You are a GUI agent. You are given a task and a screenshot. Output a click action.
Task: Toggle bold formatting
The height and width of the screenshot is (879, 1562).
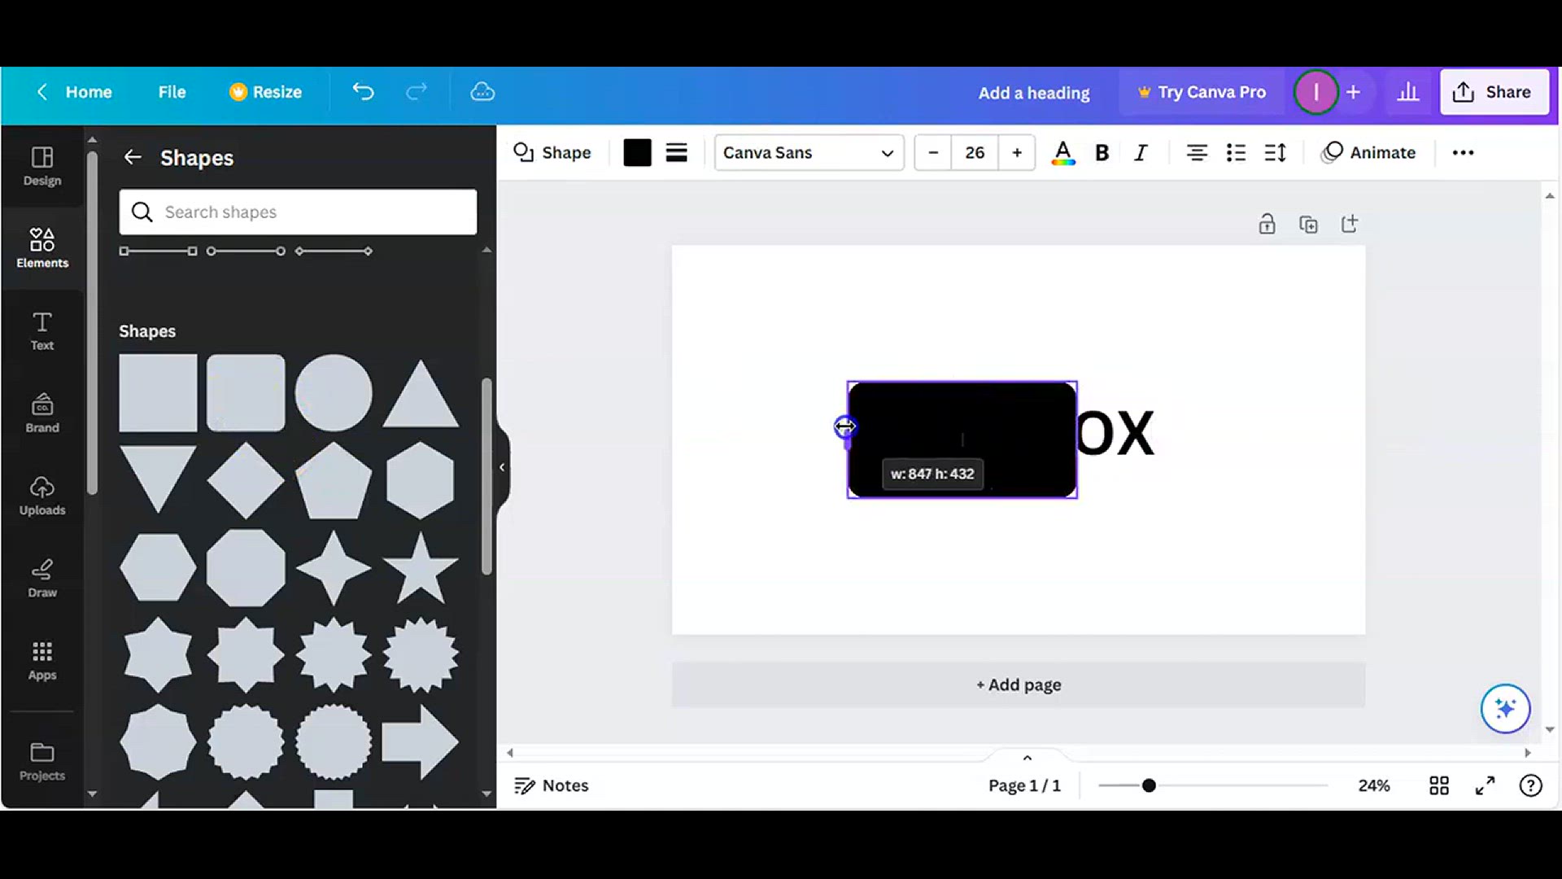coord(1102,152)
